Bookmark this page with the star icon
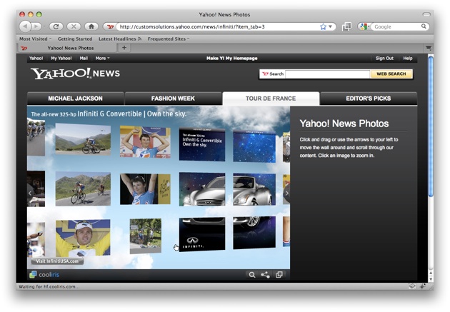 point(323,26)
